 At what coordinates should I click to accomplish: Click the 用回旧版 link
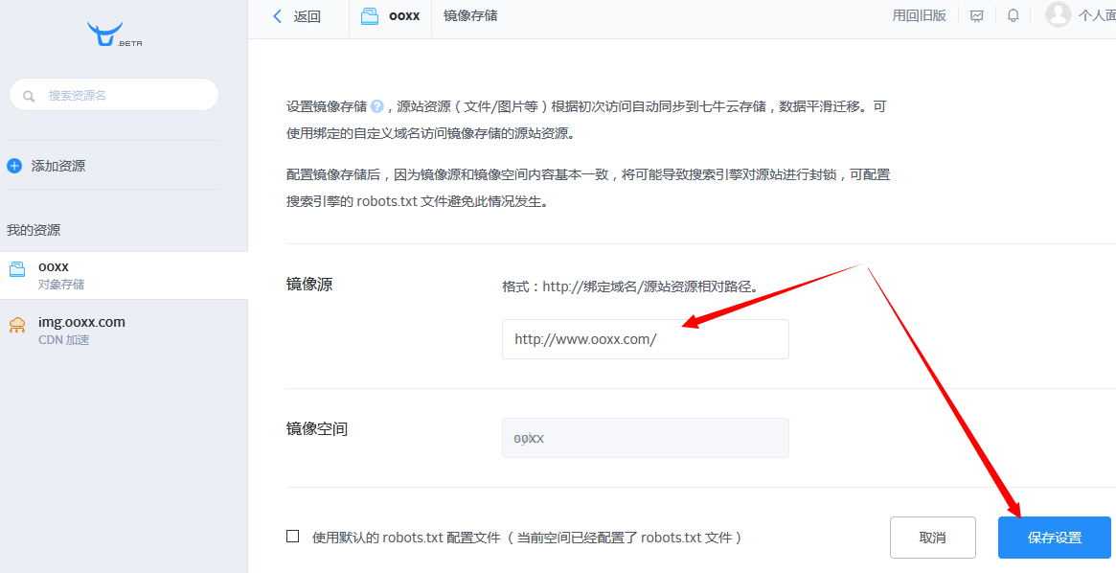(x=918, y=15)
